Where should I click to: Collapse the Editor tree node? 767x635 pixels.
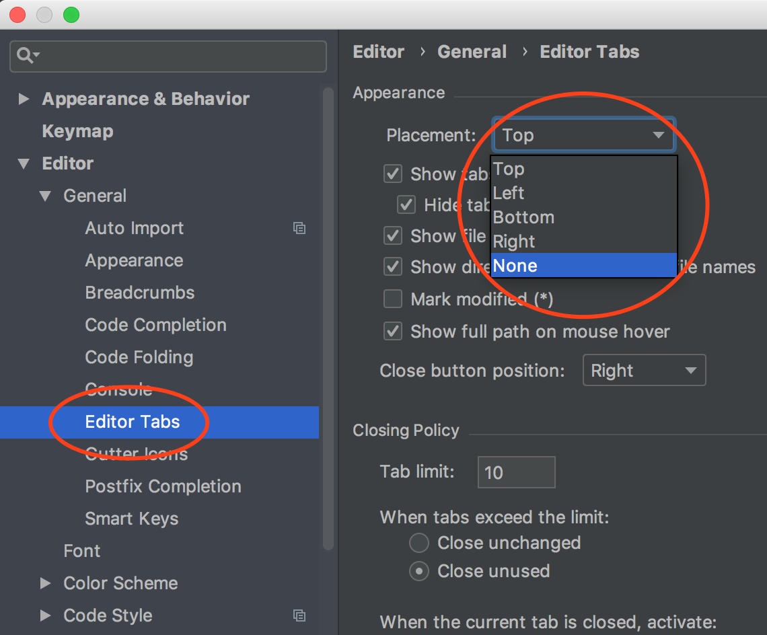point(23,164)
